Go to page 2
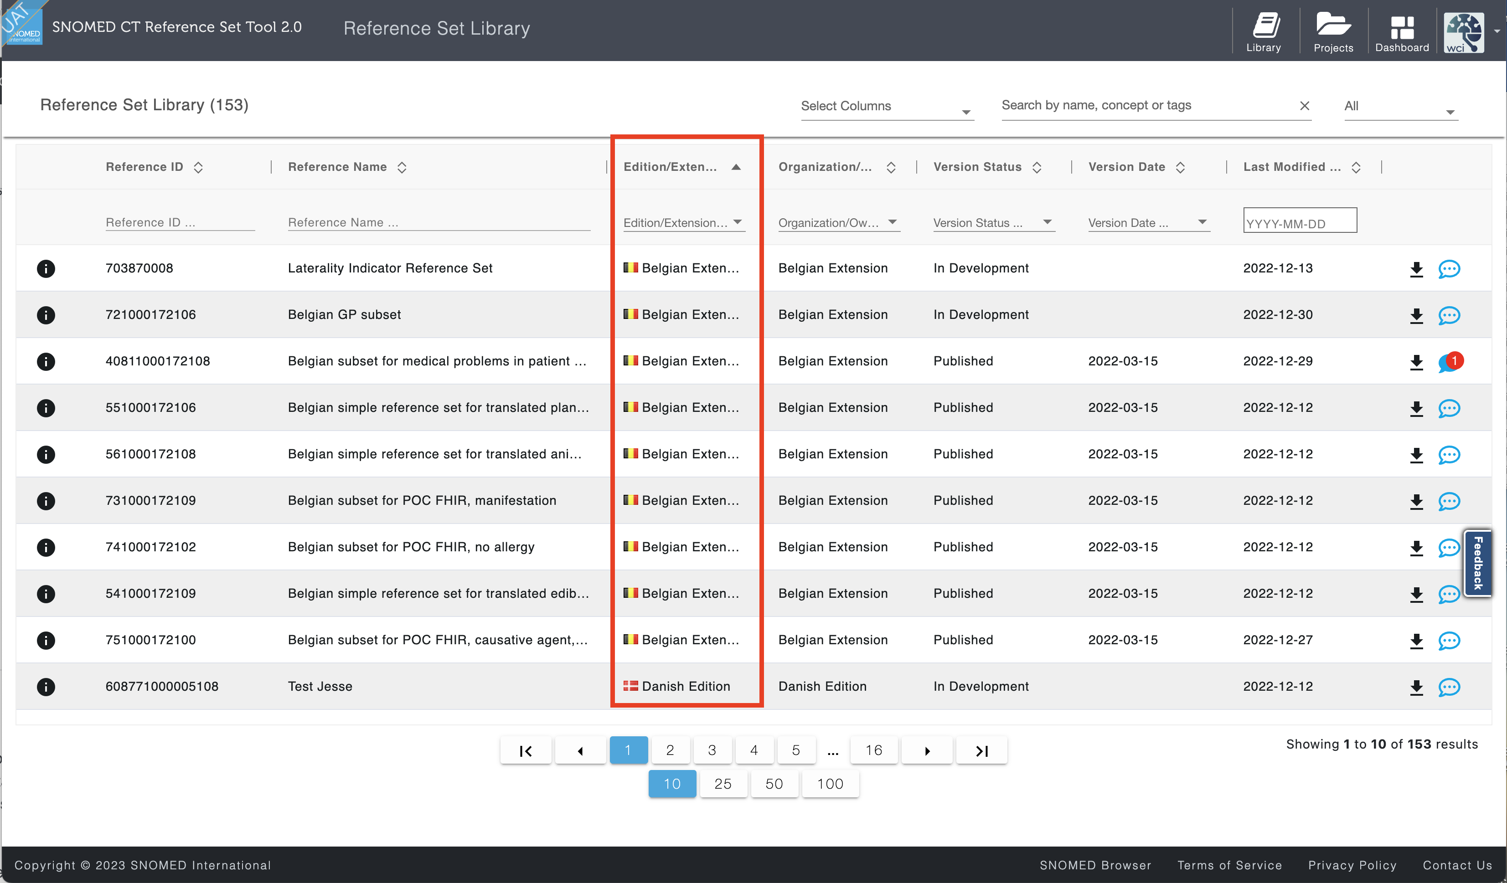This screenshot has height=883, width=1507. [670, 750]
